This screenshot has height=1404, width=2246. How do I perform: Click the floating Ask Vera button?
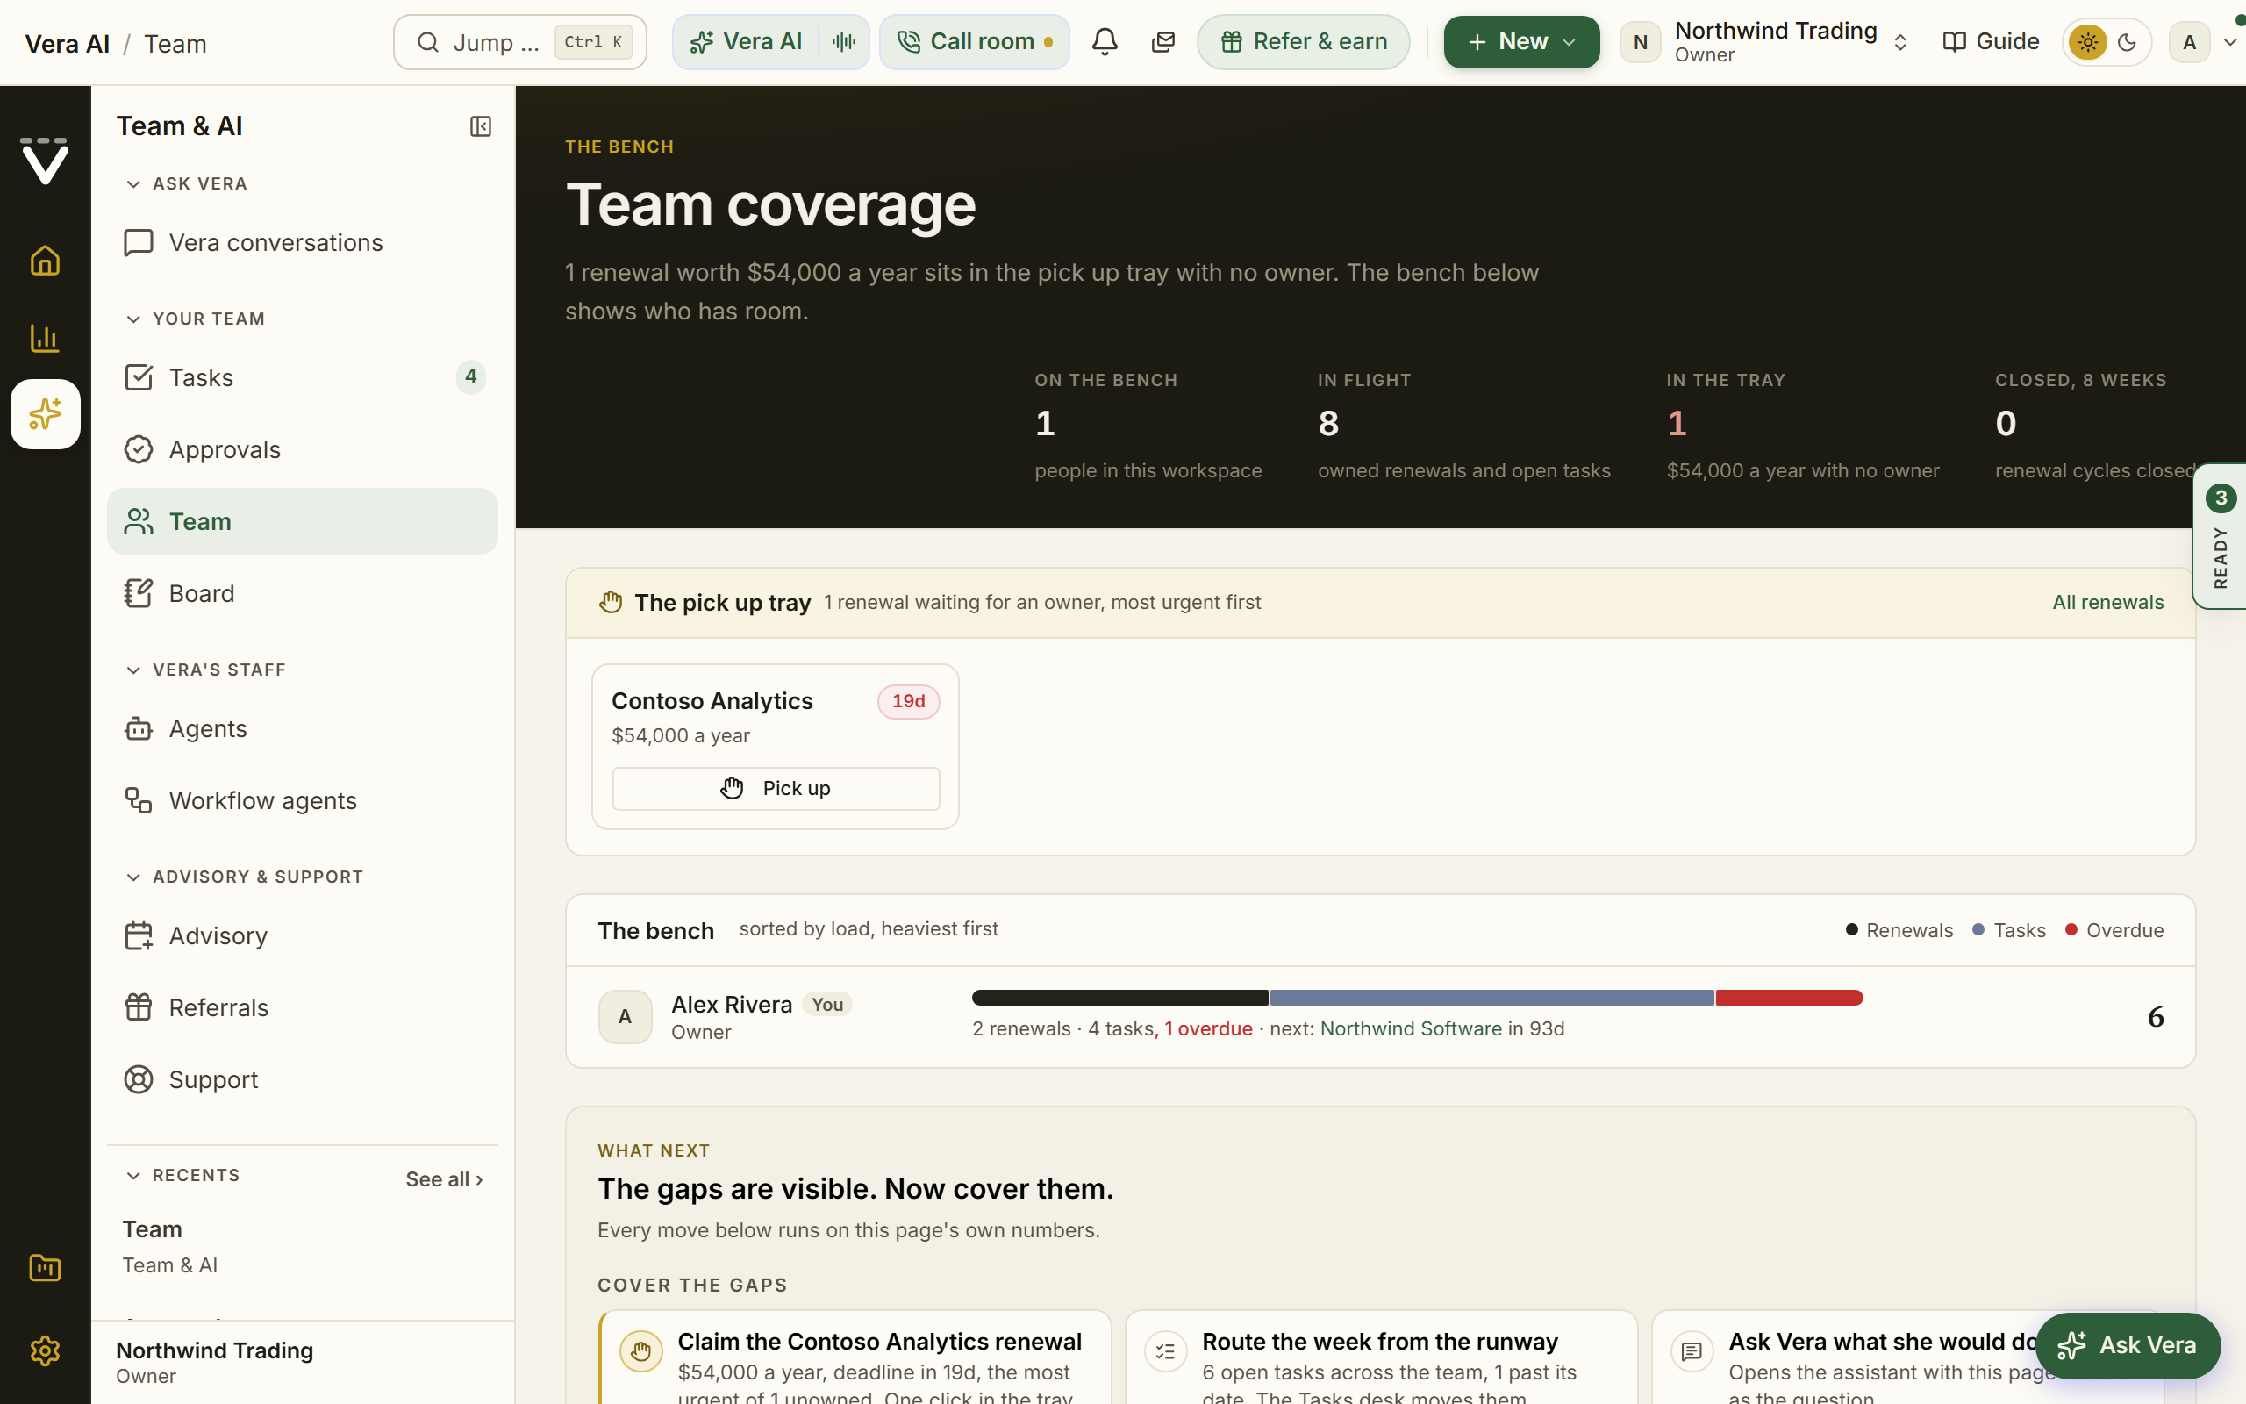tap(2128, 1345)
